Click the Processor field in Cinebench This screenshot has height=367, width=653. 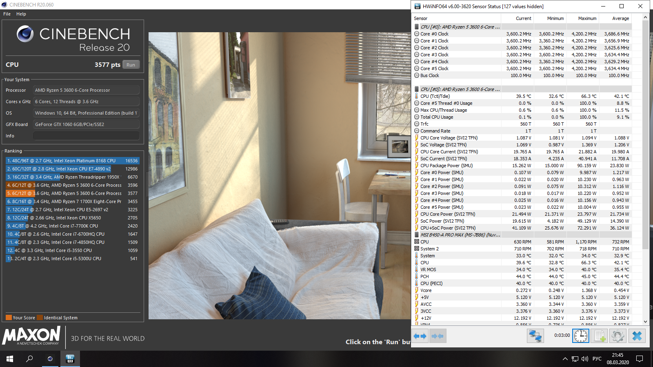coord(86,90)
